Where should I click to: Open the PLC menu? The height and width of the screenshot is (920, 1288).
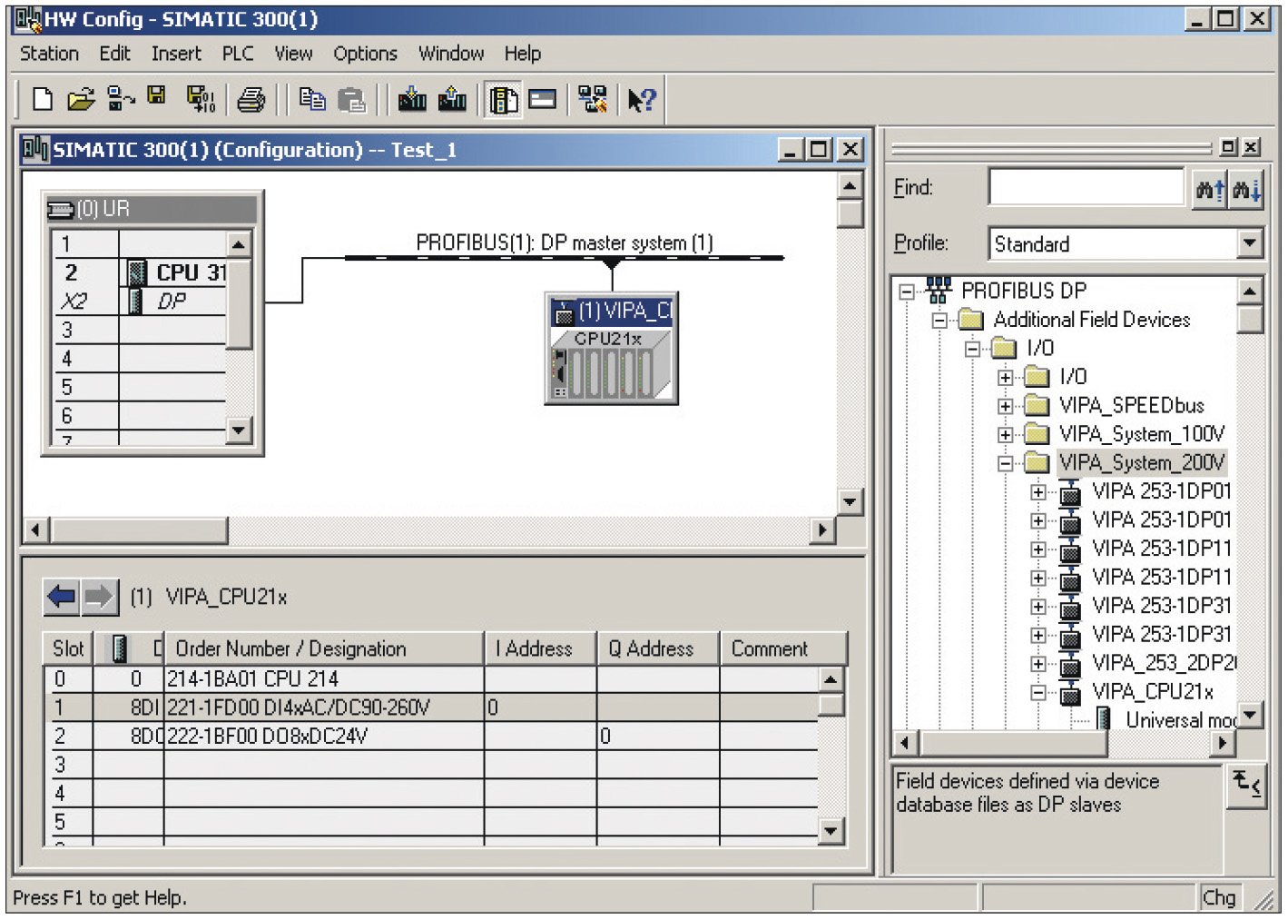click(238, 54)
